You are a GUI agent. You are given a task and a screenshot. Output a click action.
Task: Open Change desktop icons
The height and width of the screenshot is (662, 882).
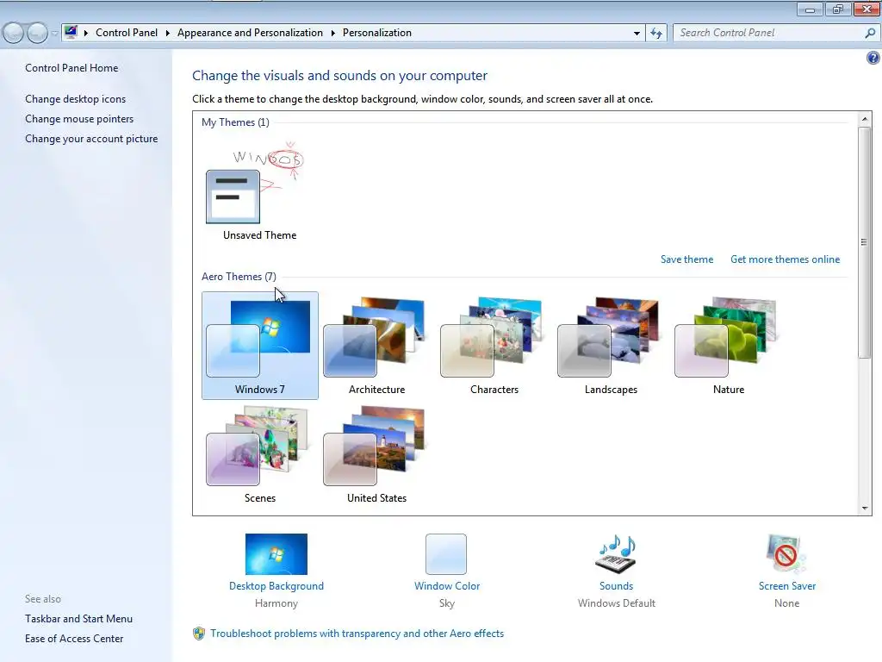point(76,99)
